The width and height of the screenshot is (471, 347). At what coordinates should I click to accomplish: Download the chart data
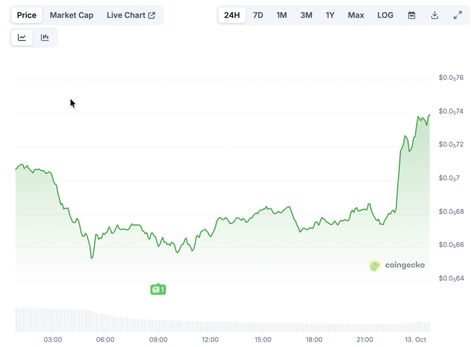(435, 15)
